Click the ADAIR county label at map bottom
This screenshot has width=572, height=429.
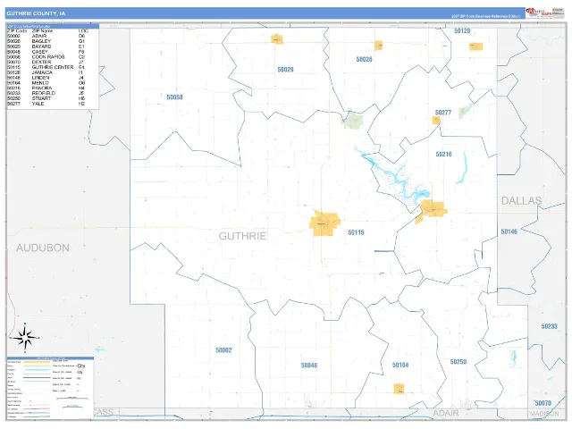(x=446, y=413)
